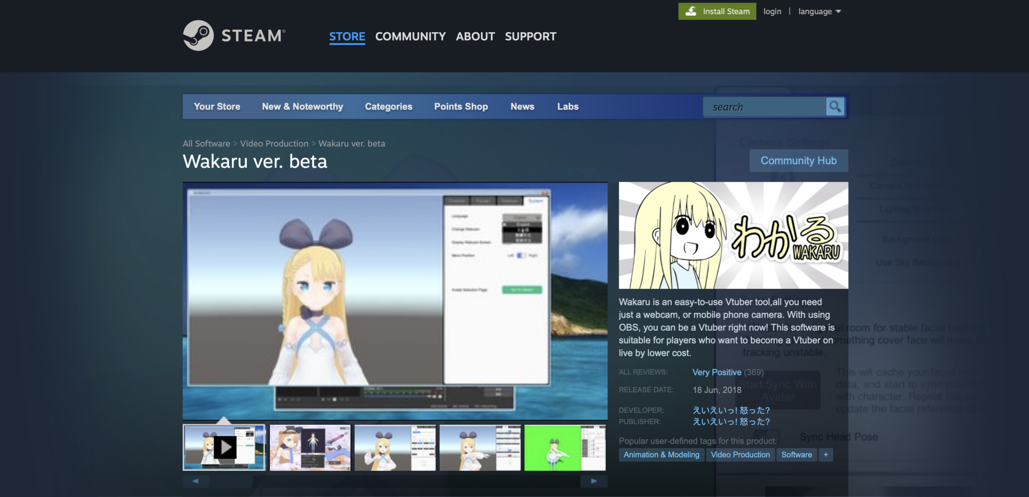Click the Steam logo
Screen dimensions: 1029x497
pyautogui.click(x=233, y=35)
